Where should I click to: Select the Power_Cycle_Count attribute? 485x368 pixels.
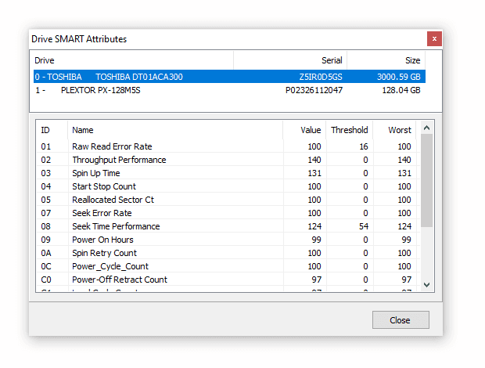pos(228,266)
